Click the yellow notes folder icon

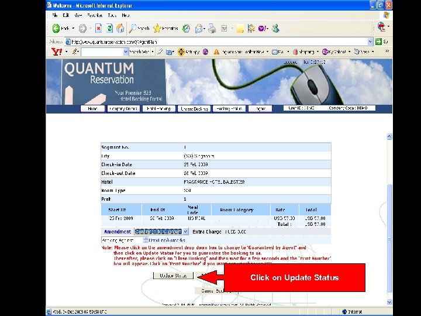tap(240, 29)
